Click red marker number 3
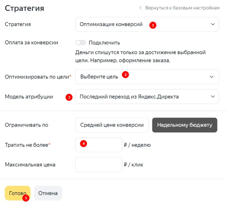Viewport: 226px width, 205px height. (69, 97)
